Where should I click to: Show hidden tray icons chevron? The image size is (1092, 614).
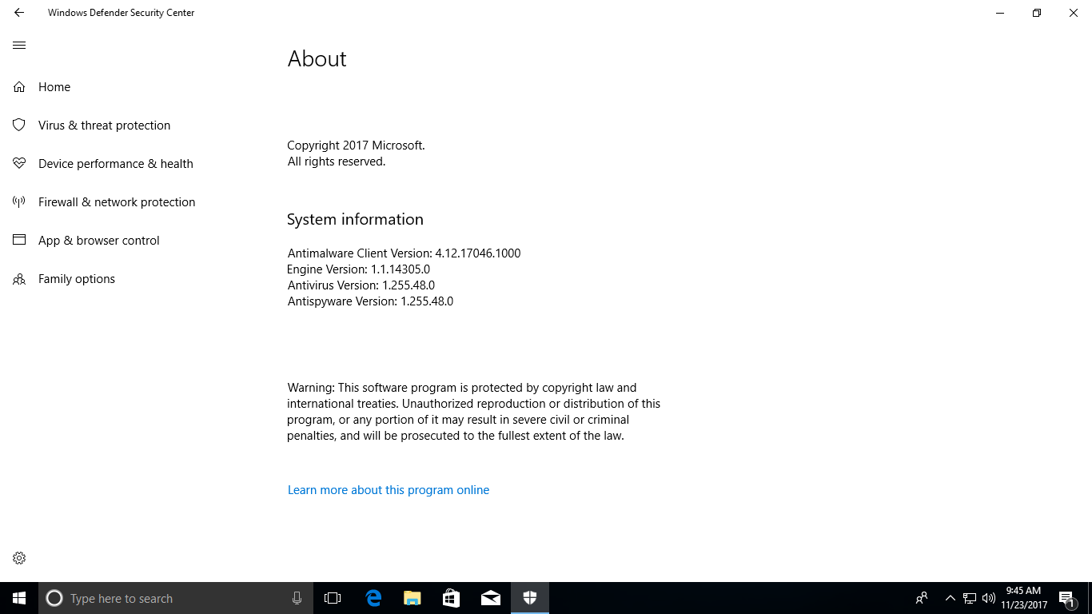[951, 598]
